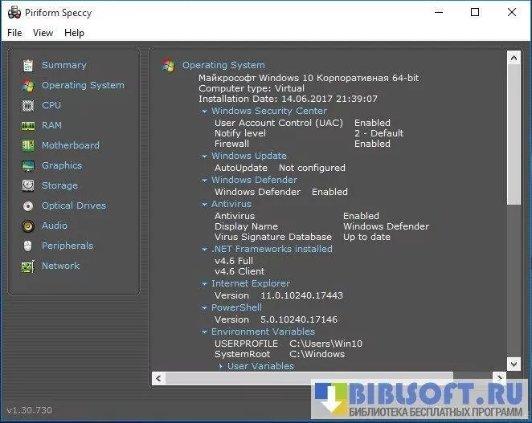The width and height of the screenshot is (532, 423).
Task: Open the Audio speaker icon
Action: [28, 226]
